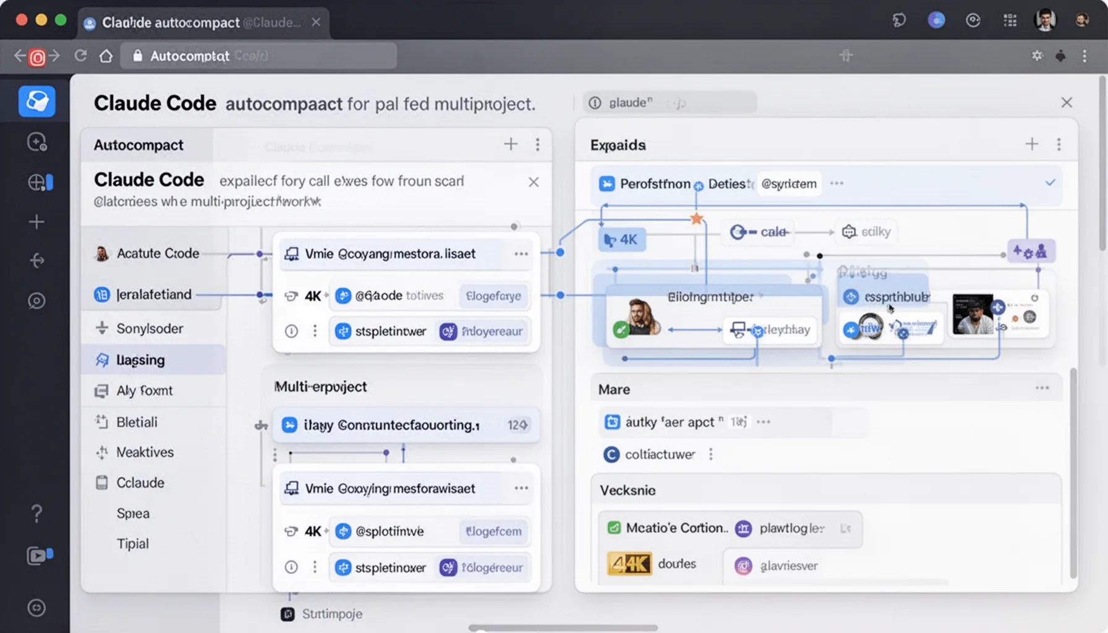Viewport: 1108px width, 633px height.
Task: Click the plus button in the Autocompact panel
Action: (x=511, y=143)
